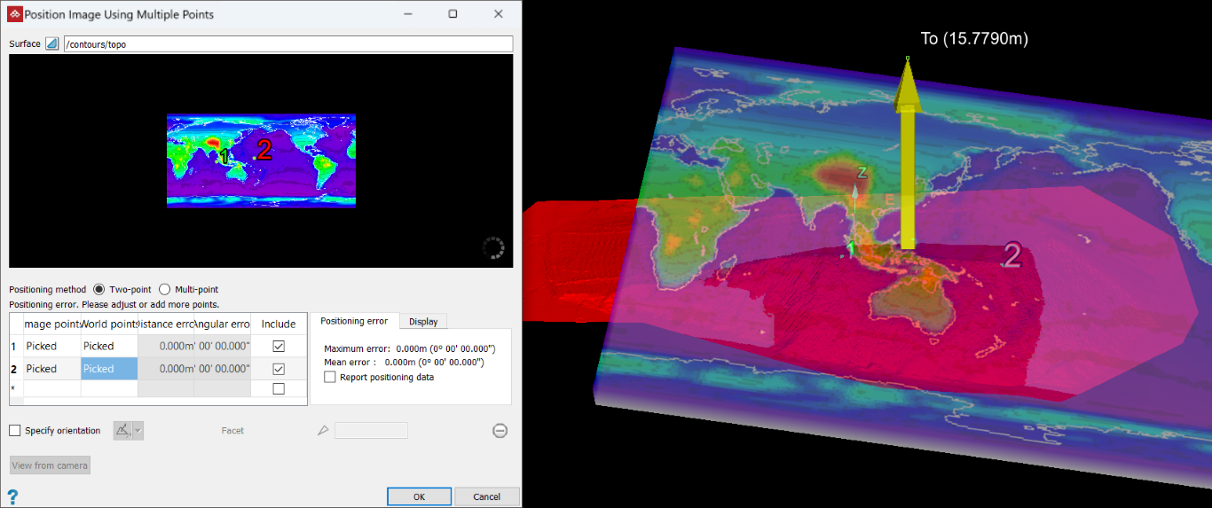Select the Multi-point positioning method

pos(164,289)
